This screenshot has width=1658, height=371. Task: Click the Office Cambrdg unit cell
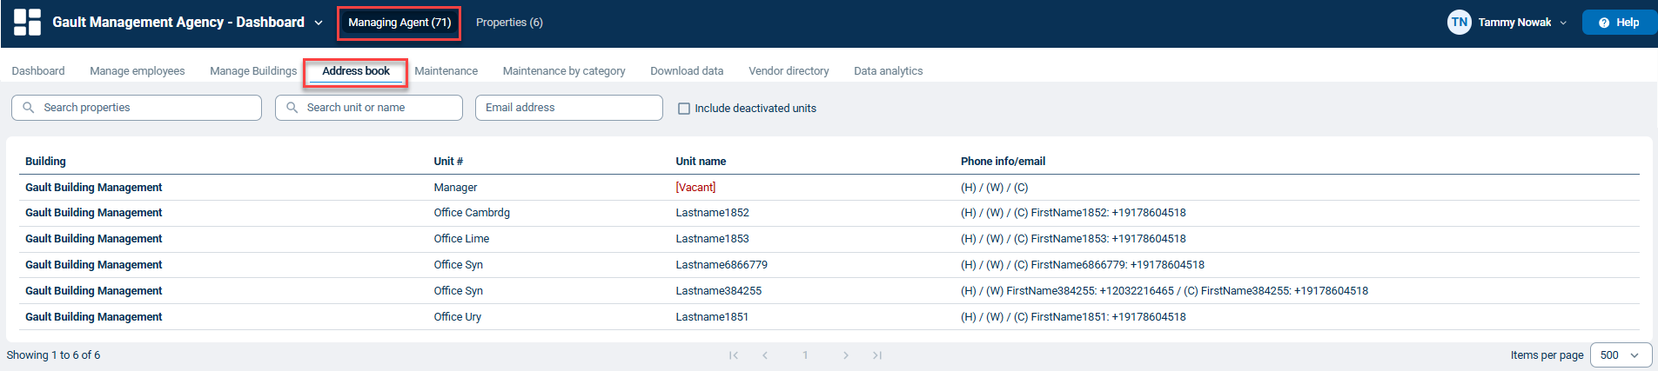click(x=472, y=213)
